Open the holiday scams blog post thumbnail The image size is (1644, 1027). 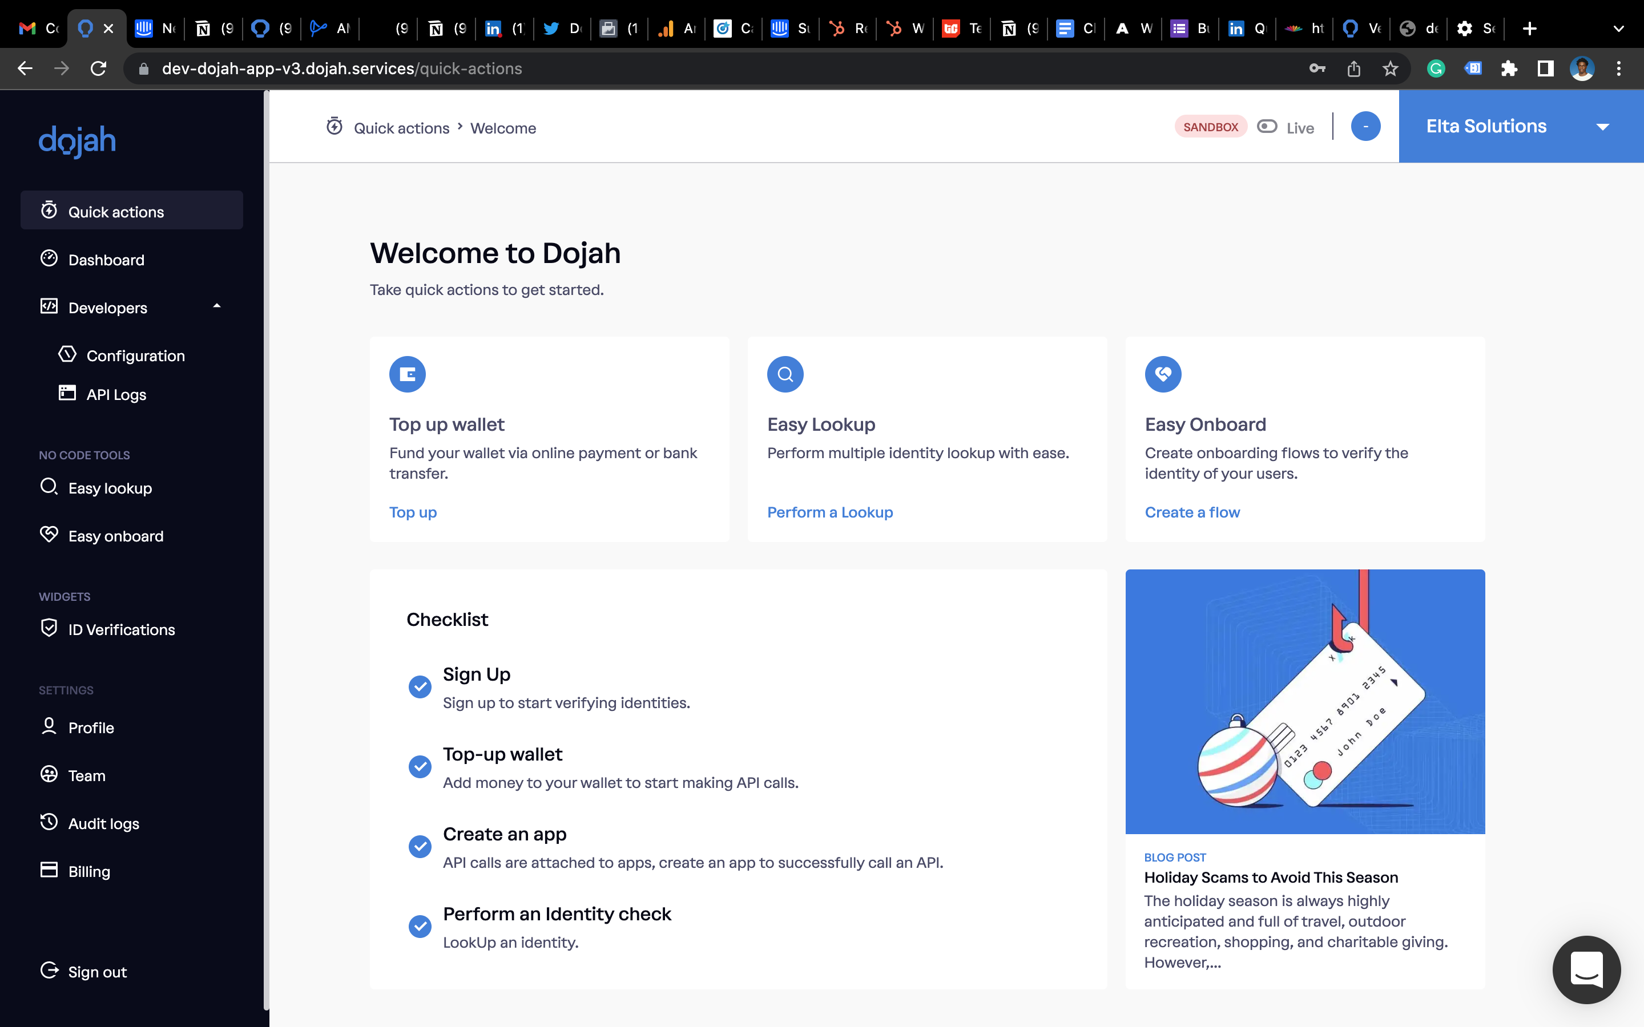(x=1304, y=702)
